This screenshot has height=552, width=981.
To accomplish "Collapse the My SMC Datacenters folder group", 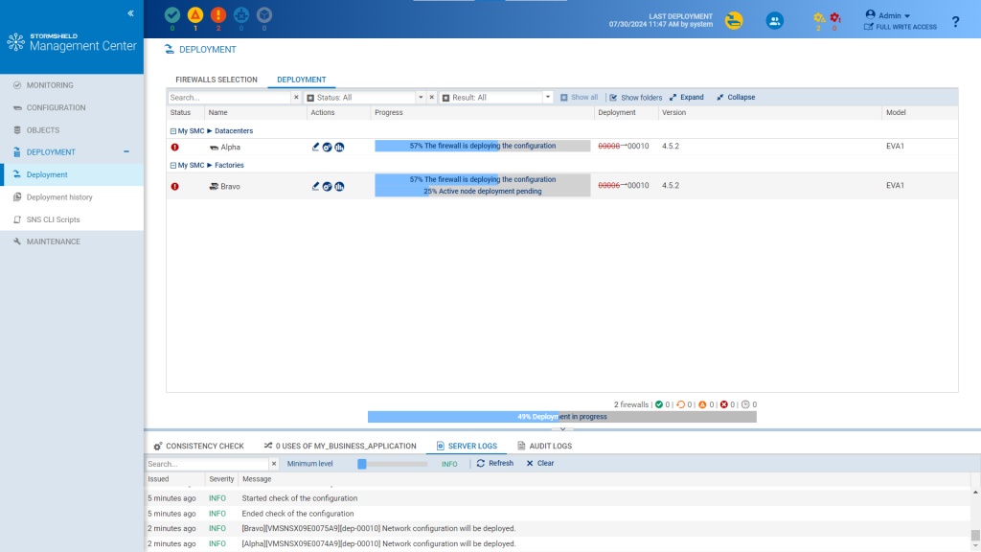I will click(173, 131).
